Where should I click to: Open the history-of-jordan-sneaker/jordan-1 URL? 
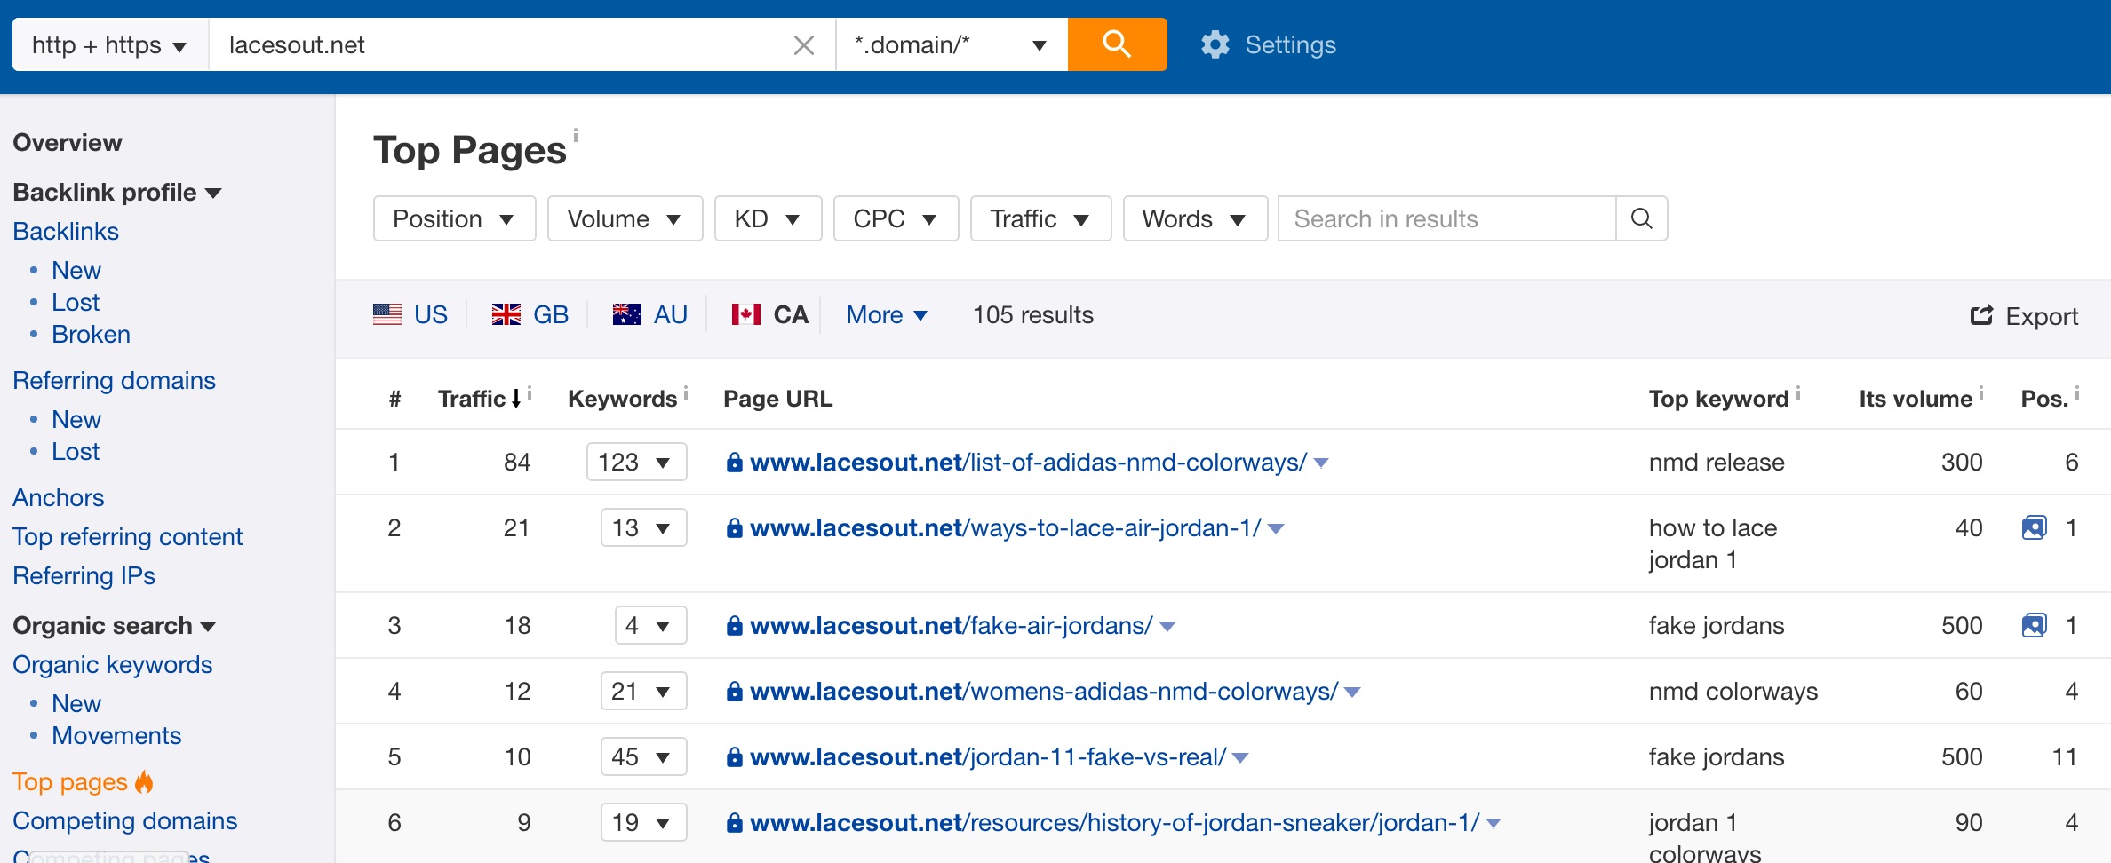(1114, 822)
